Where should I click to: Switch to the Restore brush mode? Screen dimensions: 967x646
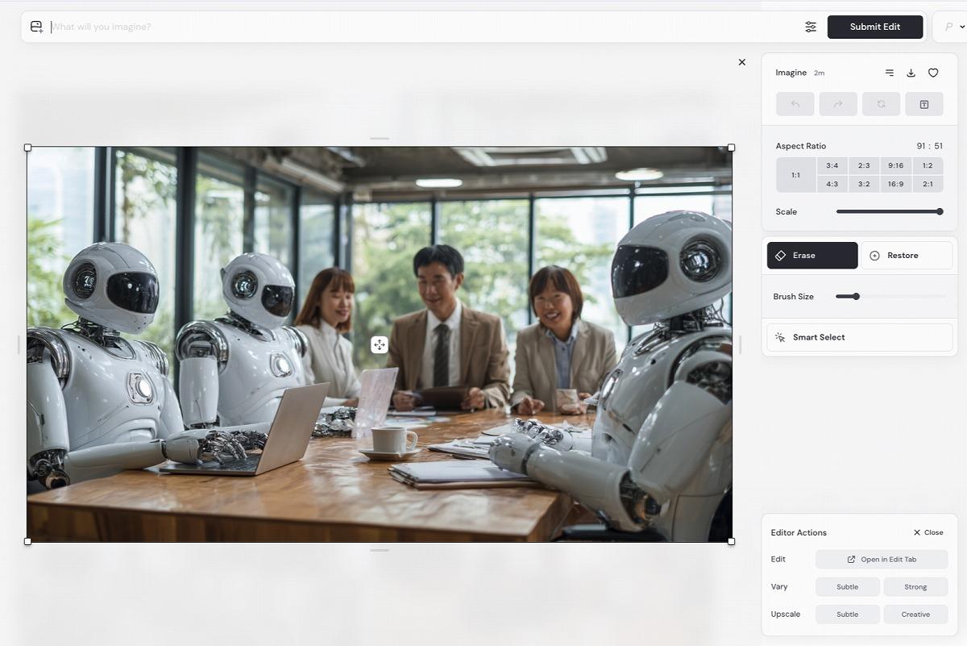pos(907,256)
